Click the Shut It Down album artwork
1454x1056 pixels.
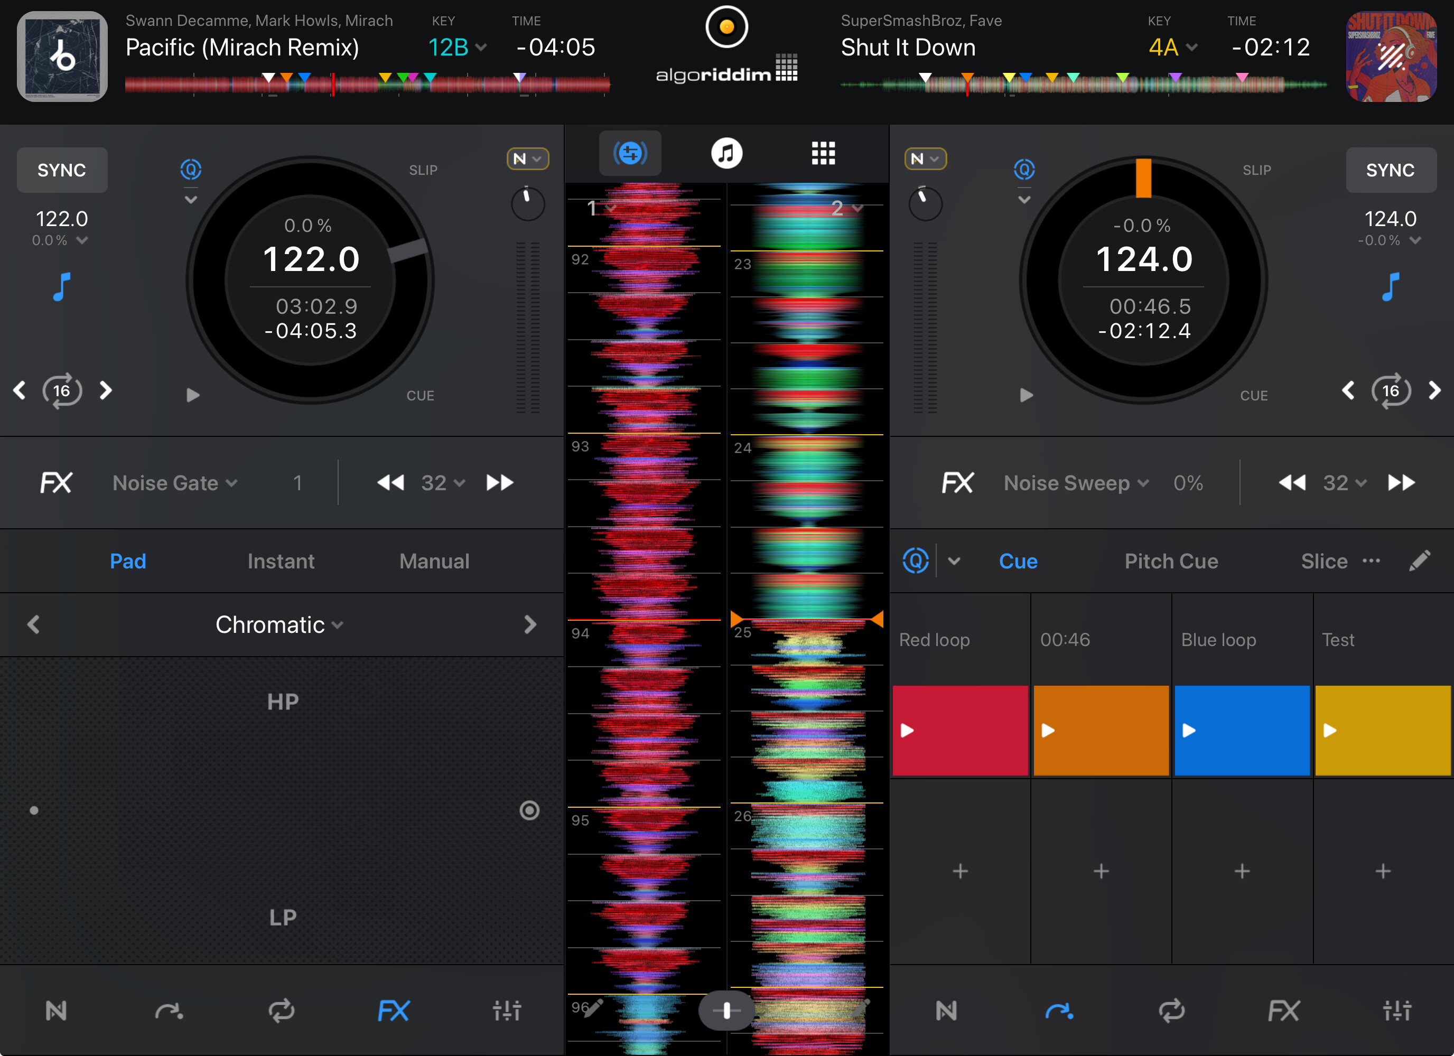1391,57
